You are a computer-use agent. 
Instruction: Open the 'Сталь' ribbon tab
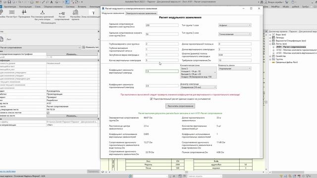38,6
